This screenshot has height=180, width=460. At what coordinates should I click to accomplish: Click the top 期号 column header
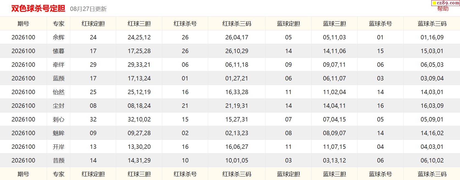pyautogui.click(x=23, y=24)
